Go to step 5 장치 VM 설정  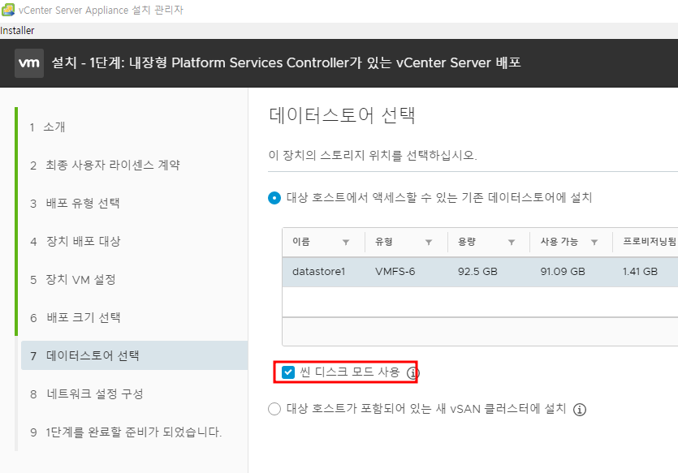(73, 279)
